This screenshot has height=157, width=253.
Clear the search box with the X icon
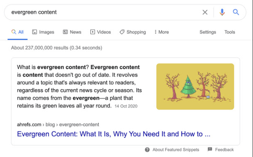205,12
